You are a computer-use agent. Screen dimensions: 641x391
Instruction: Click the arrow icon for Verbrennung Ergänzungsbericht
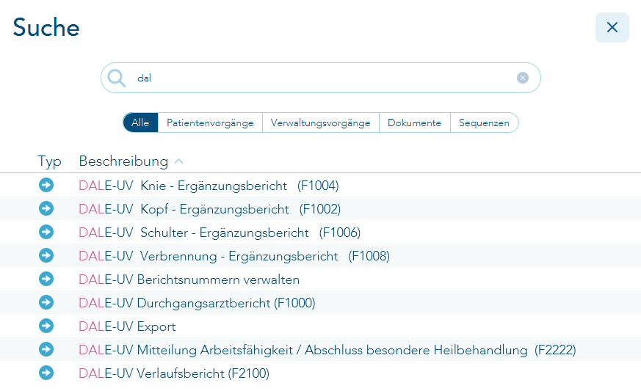(x=46, y=255)
